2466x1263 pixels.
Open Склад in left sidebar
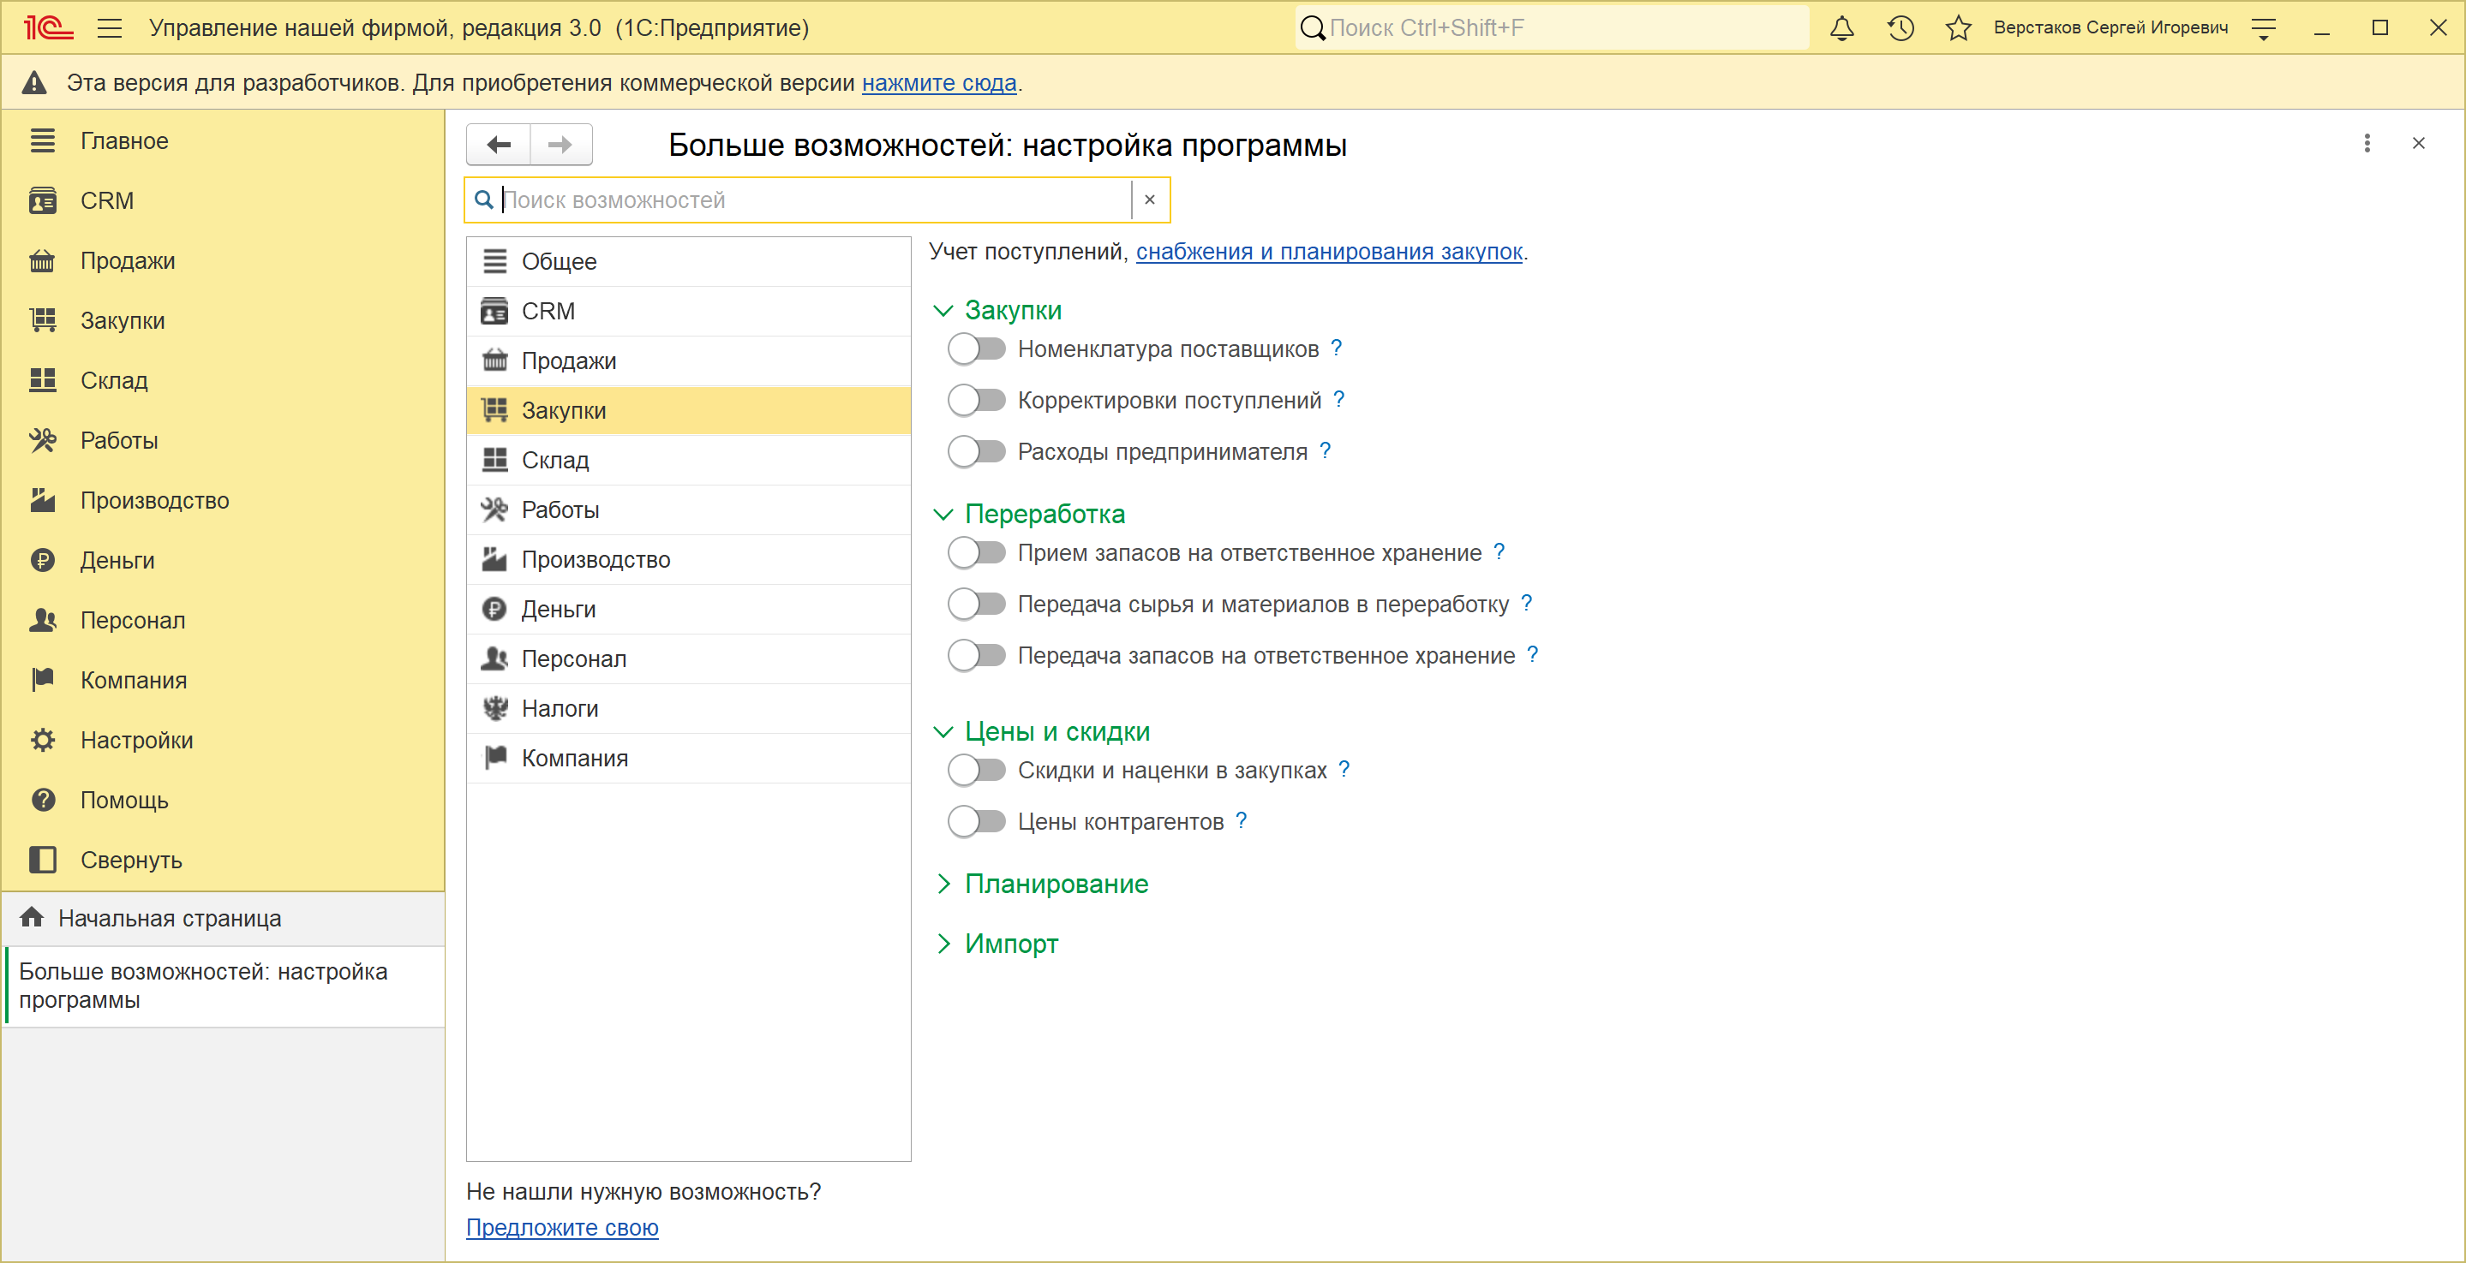coord(223,380)
